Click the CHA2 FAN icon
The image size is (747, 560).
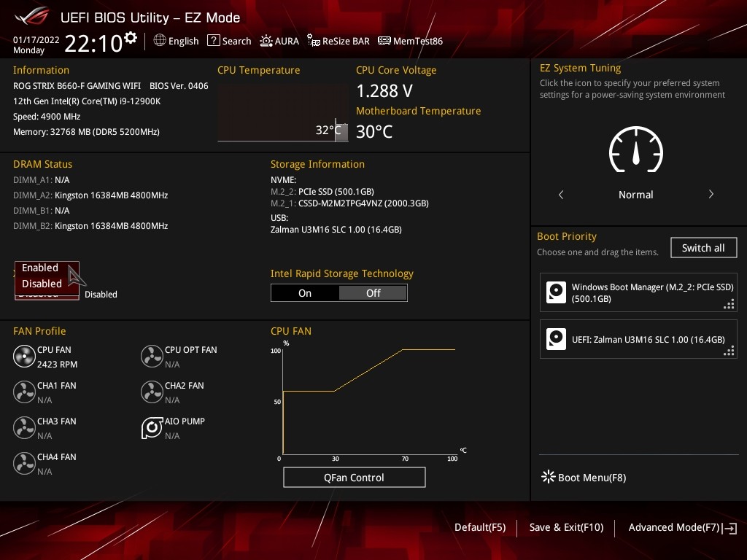click(152, 392)
